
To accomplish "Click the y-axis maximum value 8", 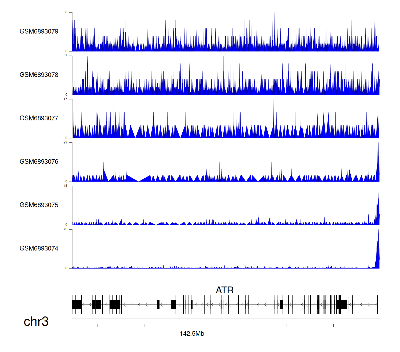I will tap(66, 12).
